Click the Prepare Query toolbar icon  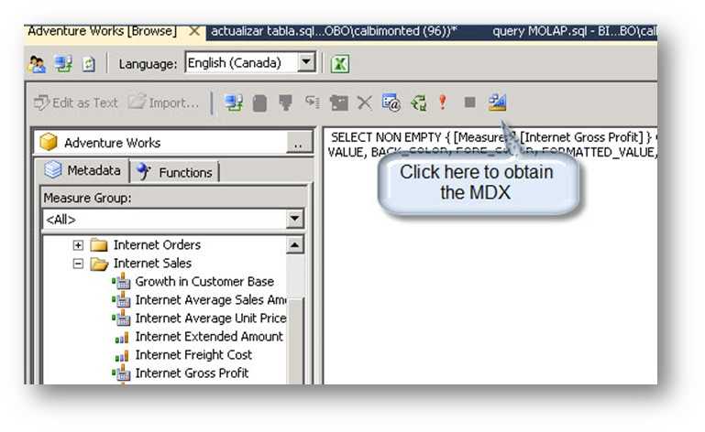[419, 103]
